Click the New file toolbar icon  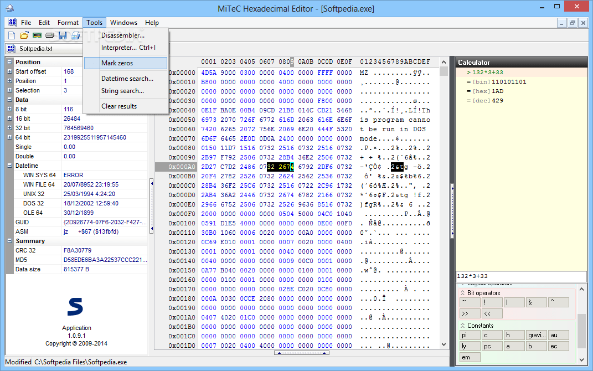point(12,35)
